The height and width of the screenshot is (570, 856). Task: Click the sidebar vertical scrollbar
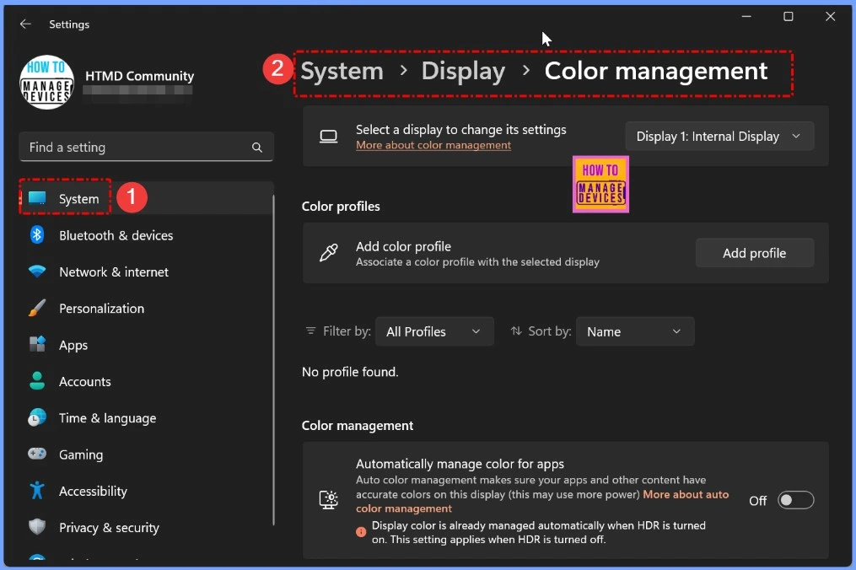(273, 360)
